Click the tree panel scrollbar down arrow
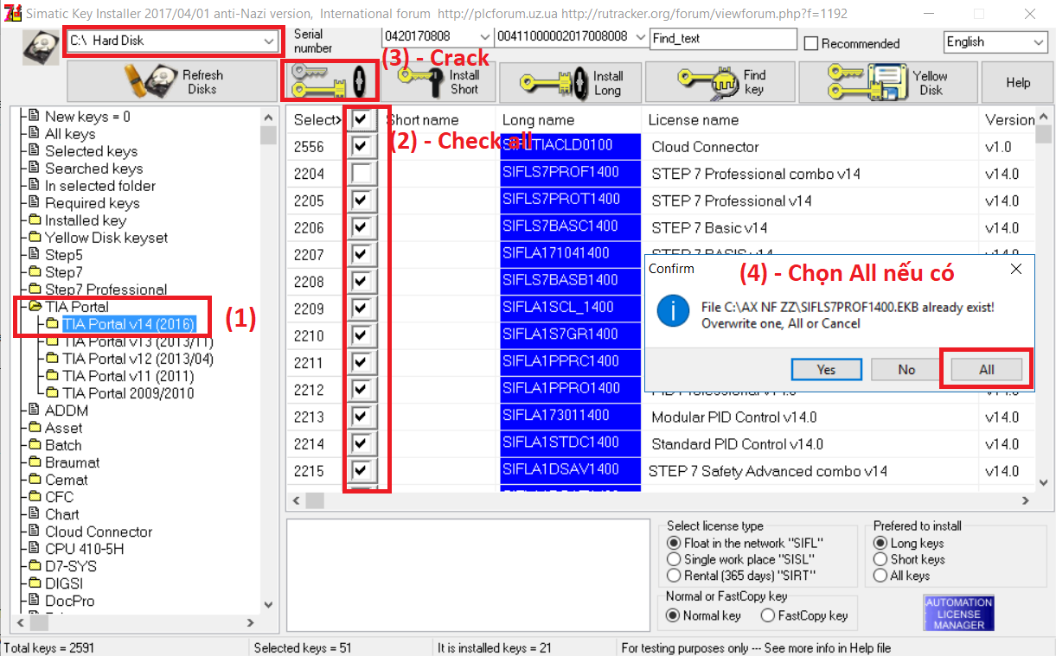This screenshot has width=1056, height=656. point(268,605)
